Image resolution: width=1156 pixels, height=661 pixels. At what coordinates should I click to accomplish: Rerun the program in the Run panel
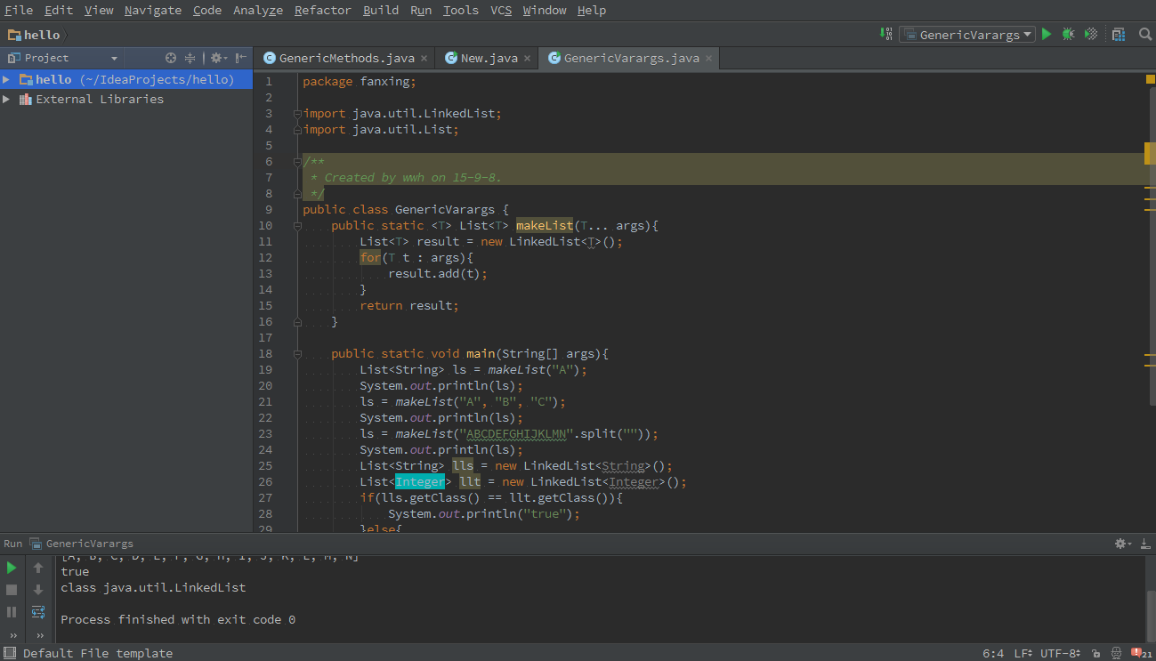tap(12, 568)
